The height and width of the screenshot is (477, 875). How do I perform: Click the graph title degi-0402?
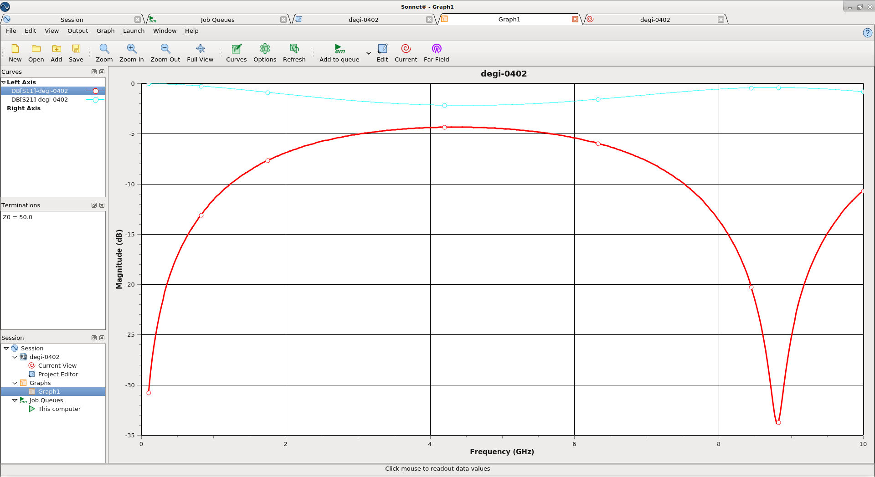pos(504,74)
